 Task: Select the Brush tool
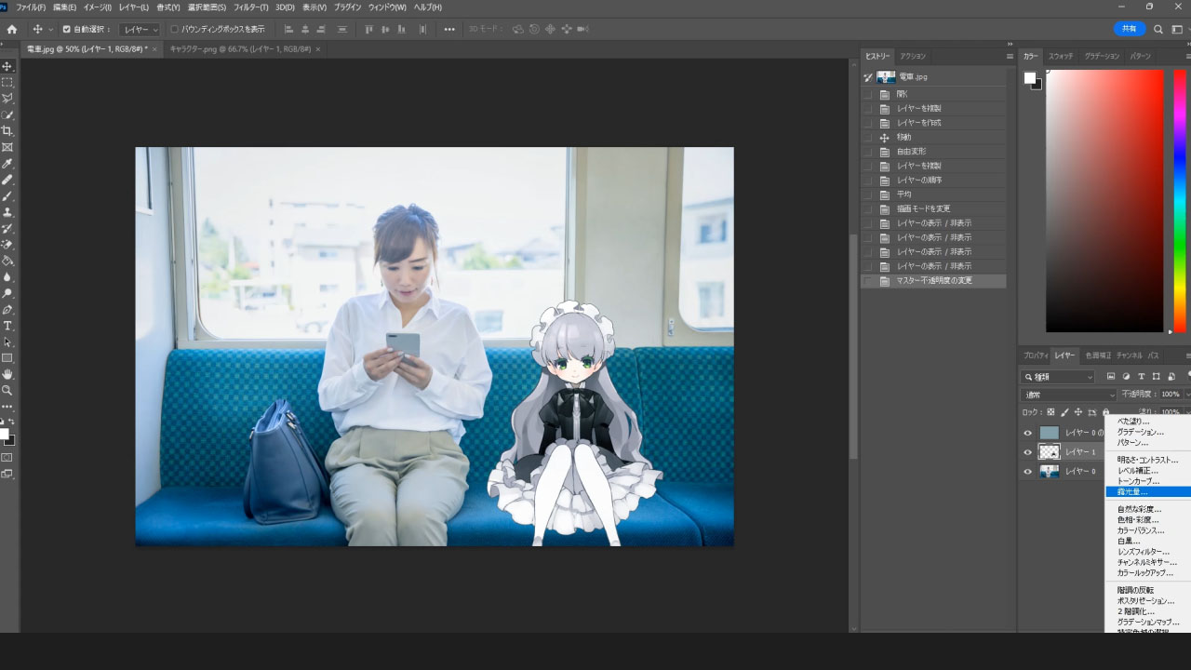[7, 196]
